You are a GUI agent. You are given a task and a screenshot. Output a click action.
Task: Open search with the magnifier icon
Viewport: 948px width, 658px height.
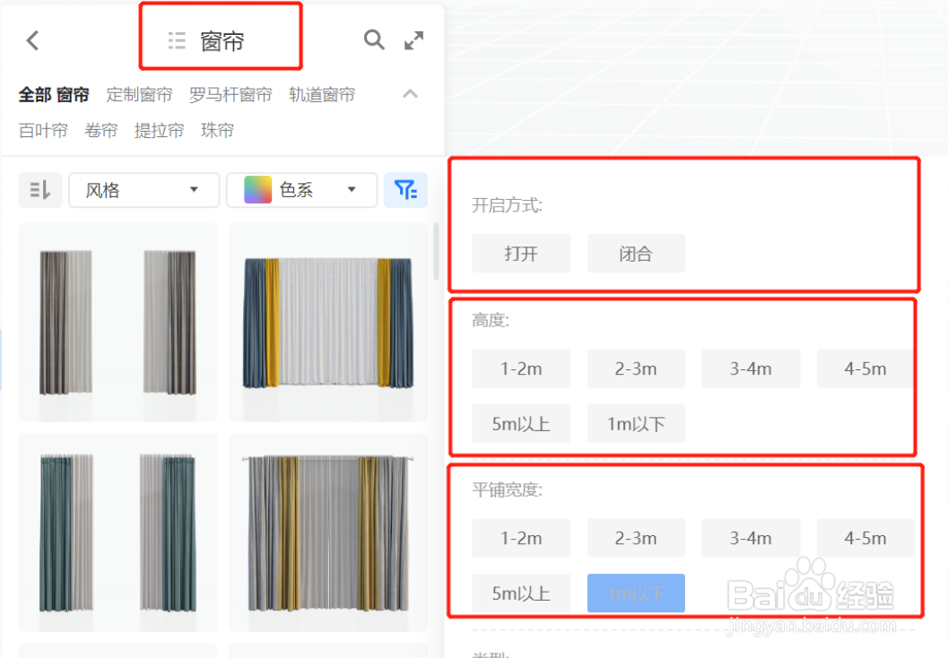[x=374, y=39]
